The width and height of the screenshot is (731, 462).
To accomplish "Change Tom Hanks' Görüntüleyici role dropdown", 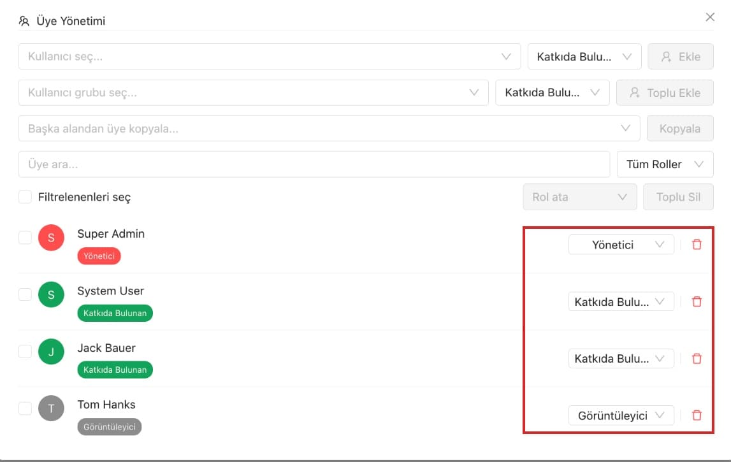I will (x=621, y=415).
